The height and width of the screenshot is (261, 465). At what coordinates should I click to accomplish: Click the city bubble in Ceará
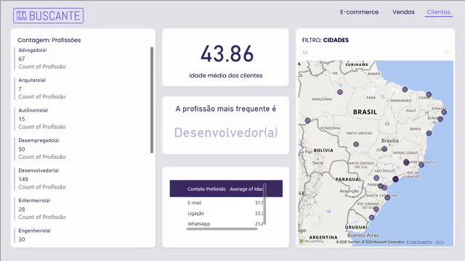(x=429, y=95)
